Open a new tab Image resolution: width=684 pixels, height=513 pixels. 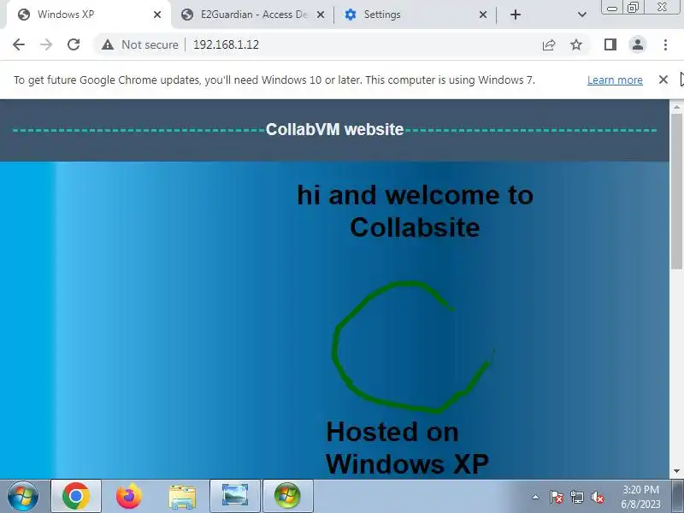tap(516, 15)
